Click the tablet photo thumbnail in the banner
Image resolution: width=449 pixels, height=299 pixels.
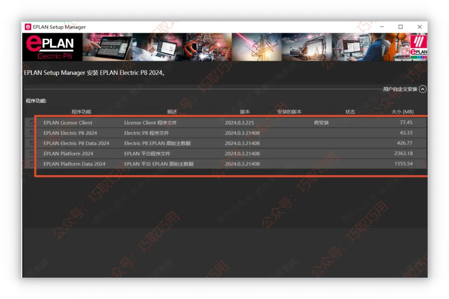(x=107, y=47)
